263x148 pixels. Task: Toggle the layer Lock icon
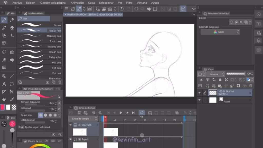pyautogui.click(x=220, y=80)
